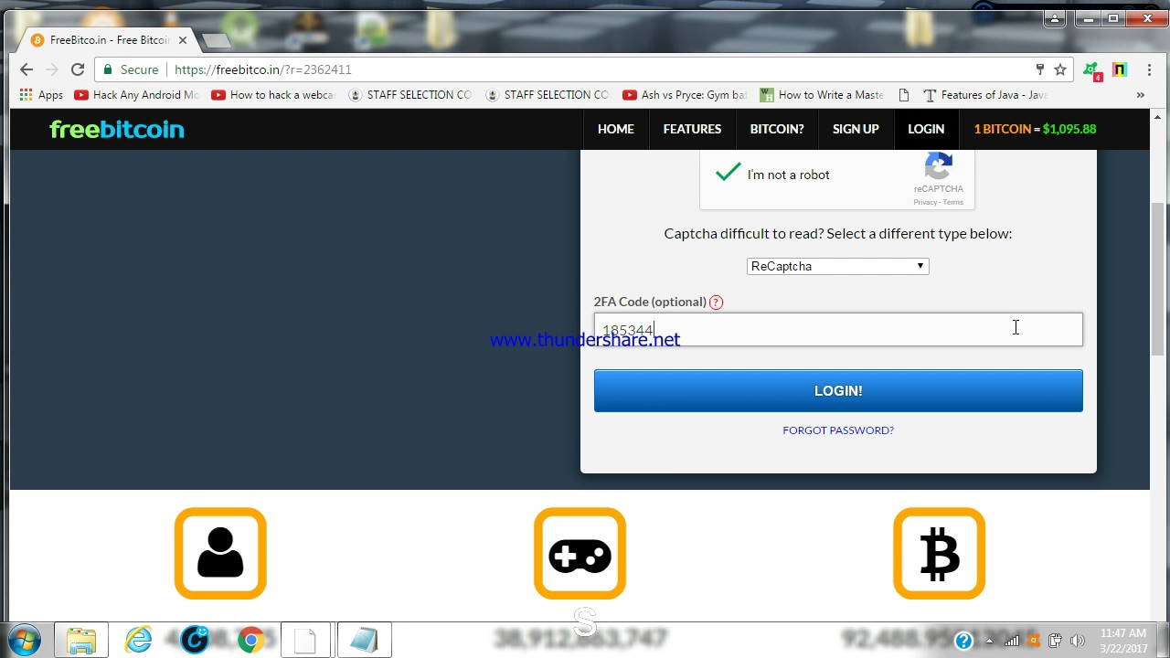Open first STAFF SELECTION CO bookmark
Image resolution: width=1170 pixels, height=658 pixels.
pyautogui.click(x=409, y=95)
